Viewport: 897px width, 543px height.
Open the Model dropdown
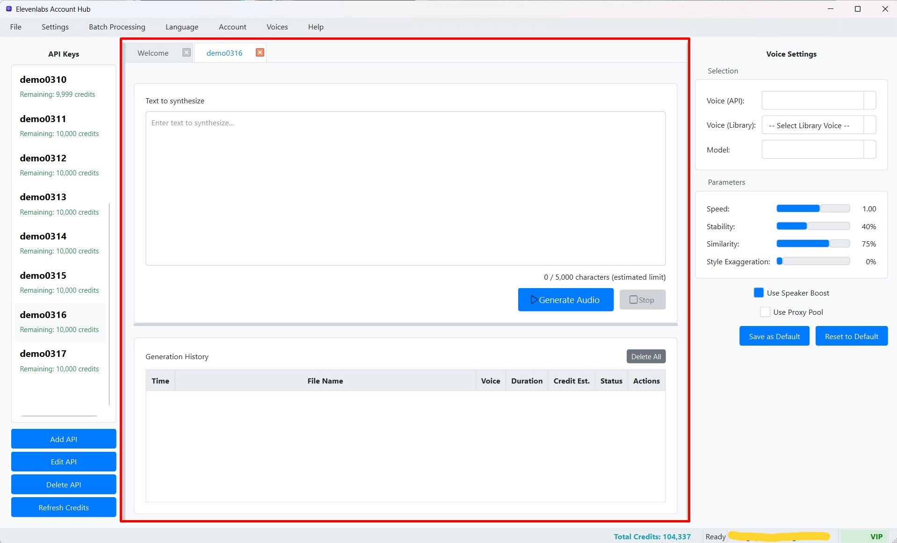(819, 150)
